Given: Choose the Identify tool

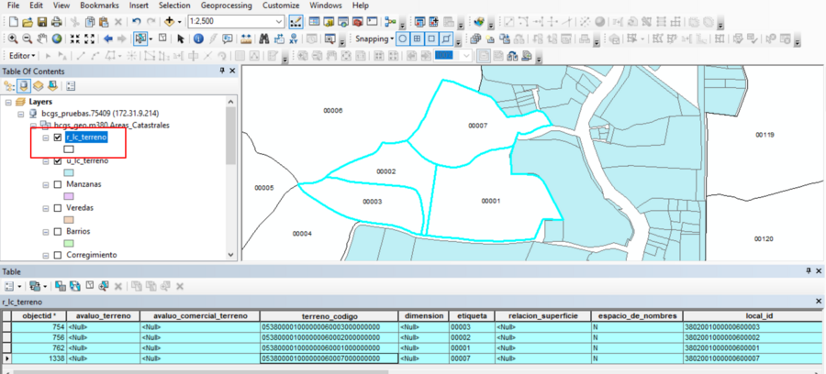Looking at the screenshot, I should pyautogui.click(x=198, y=38).
